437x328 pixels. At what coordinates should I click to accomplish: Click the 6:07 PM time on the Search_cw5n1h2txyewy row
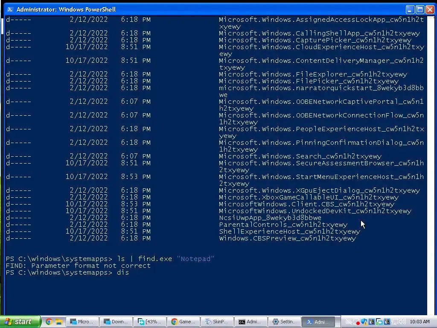click(136, 156)
